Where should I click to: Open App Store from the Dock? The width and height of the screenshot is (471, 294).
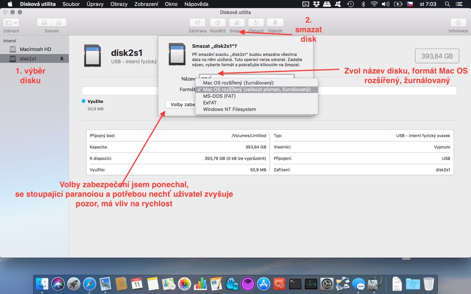(263, 283)
